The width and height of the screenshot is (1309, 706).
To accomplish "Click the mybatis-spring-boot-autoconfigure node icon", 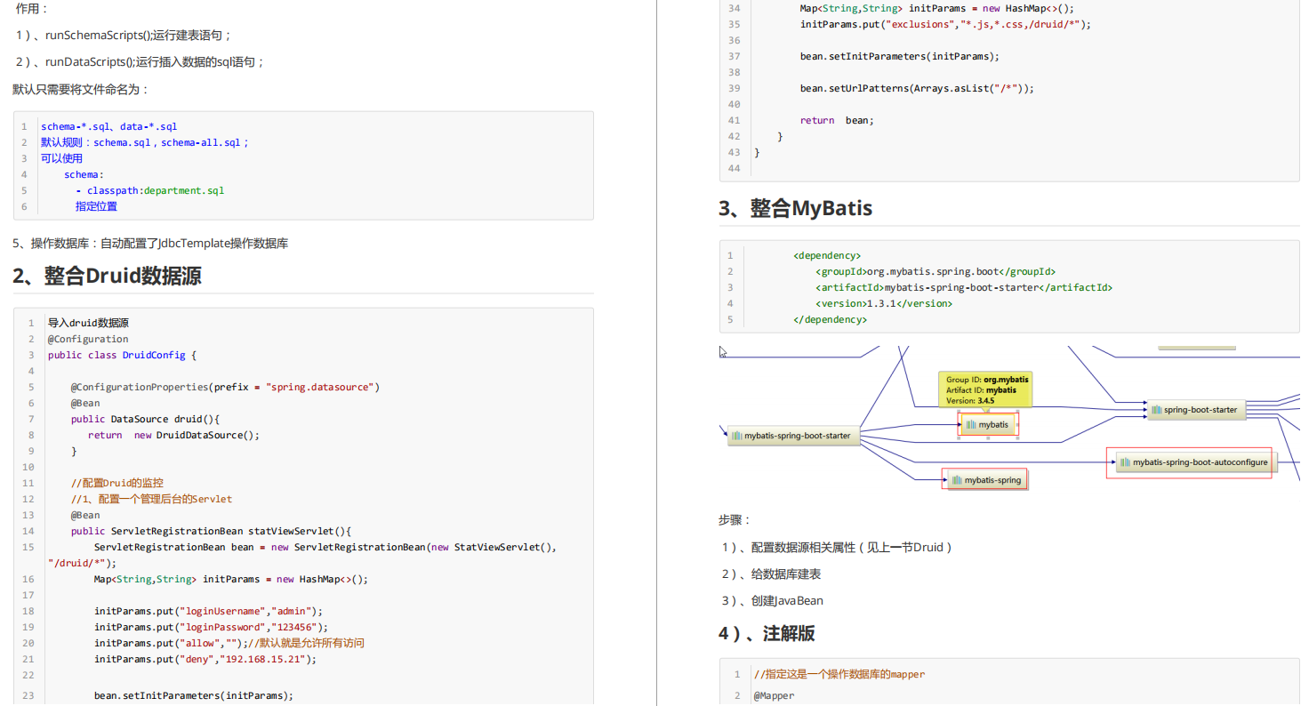I will (1125, 462).
